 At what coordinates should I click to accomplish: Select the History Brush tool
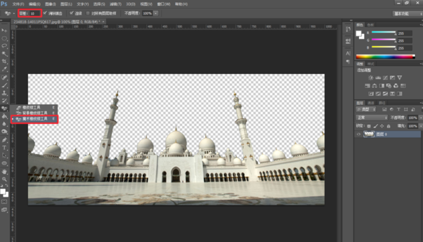tap(4, 101)
